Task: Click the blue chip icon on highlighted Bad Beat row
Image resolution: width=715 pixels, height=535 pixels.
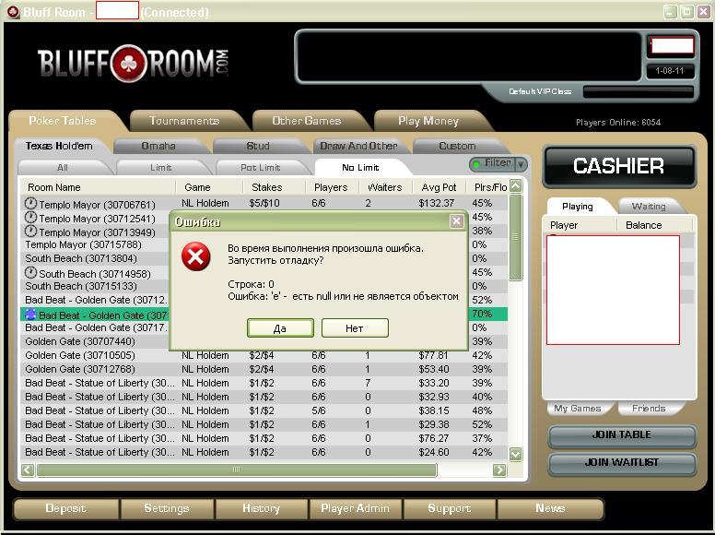Action: click(x=30, y=314)
